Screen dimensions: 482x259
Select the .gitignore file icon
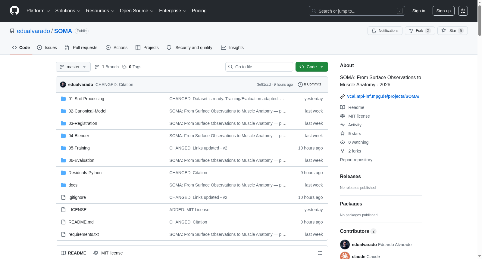pyautogui.click(x=63, y=197)
